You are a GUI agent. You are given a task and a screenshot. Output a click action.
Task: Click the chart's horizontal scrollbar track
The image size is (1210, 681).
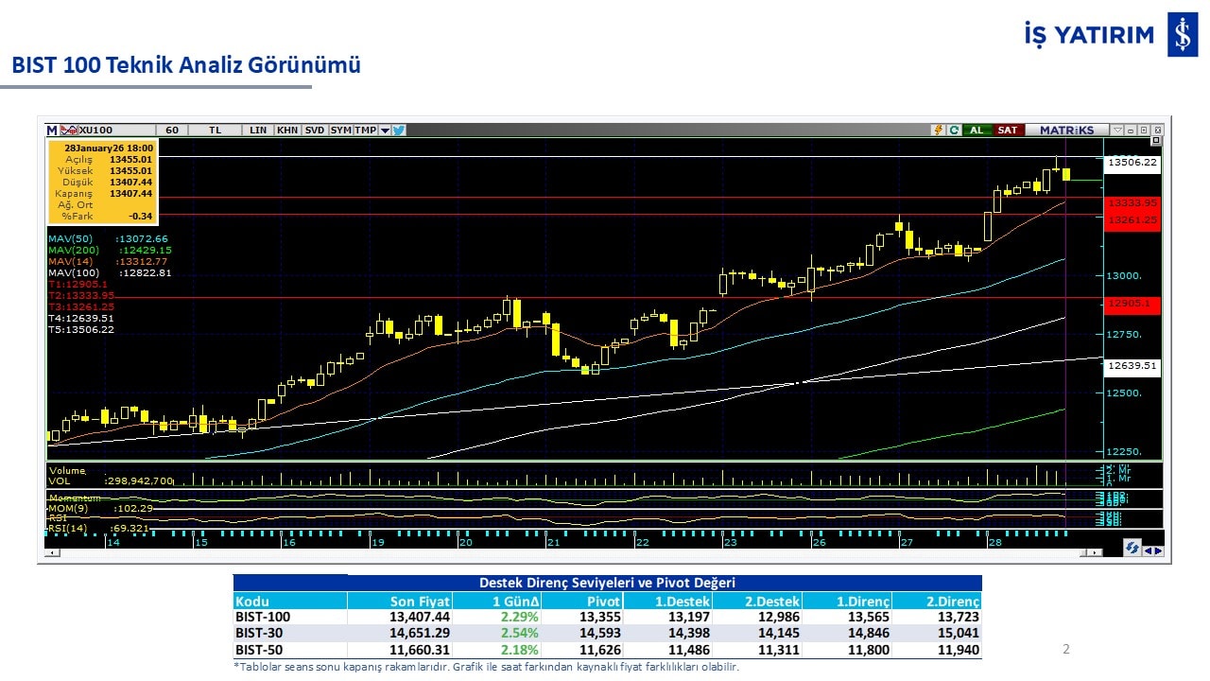click(x=567, y=552)
